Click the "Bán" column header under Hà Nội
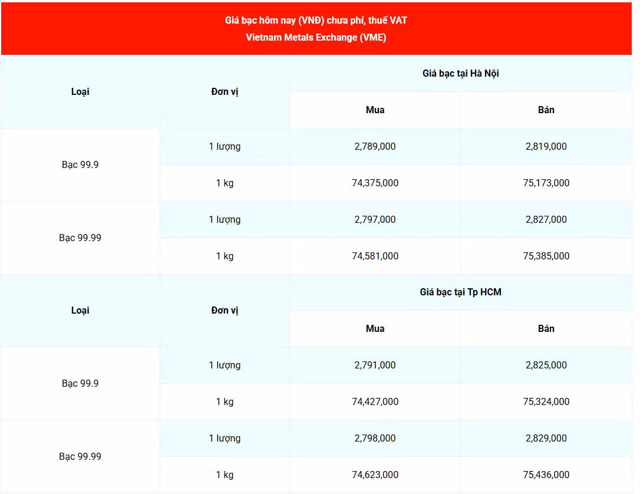The width and height of the screenshot is (640, 494). (x=546, y=110)
